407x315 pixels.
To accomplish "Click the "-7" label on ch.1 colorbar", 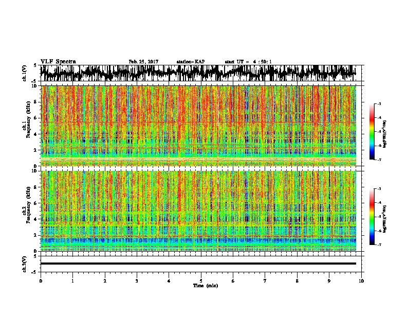I will 379,160.
